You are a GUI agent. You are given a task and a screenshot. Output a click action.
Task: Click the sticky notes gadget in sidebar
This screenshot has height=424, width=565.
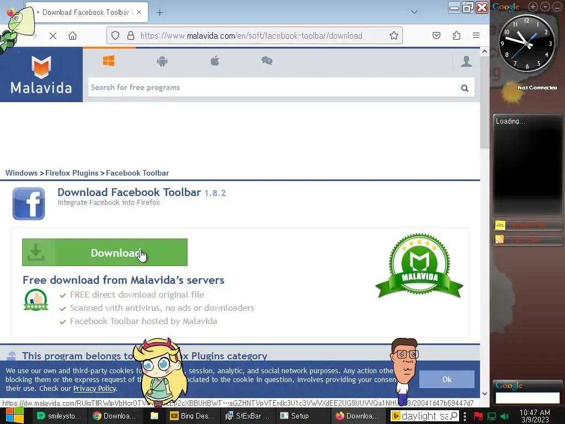527,226
